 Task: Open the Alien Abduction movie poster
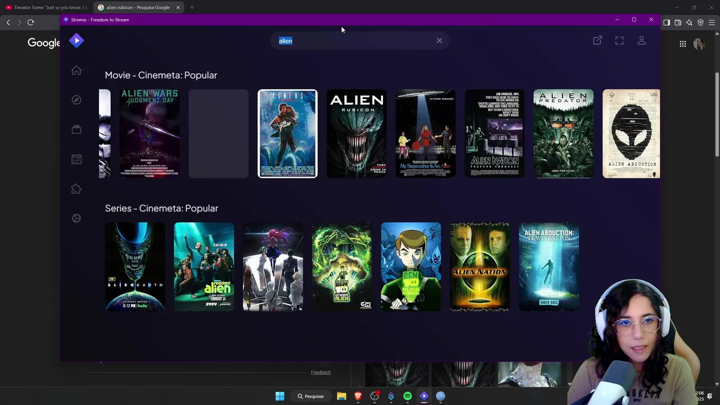pyautogui.click(x=631, y=134)
